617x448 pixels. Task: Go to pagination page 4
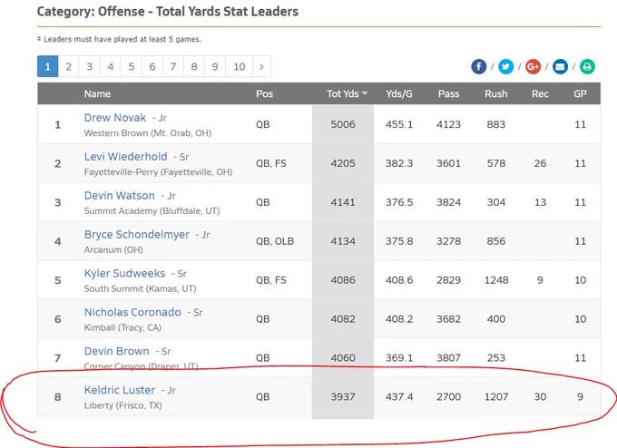pos(110,66)
